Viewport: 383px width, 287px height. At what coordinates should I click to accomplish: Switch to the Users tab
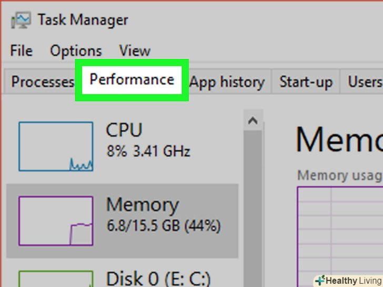[x=365, y=82]
